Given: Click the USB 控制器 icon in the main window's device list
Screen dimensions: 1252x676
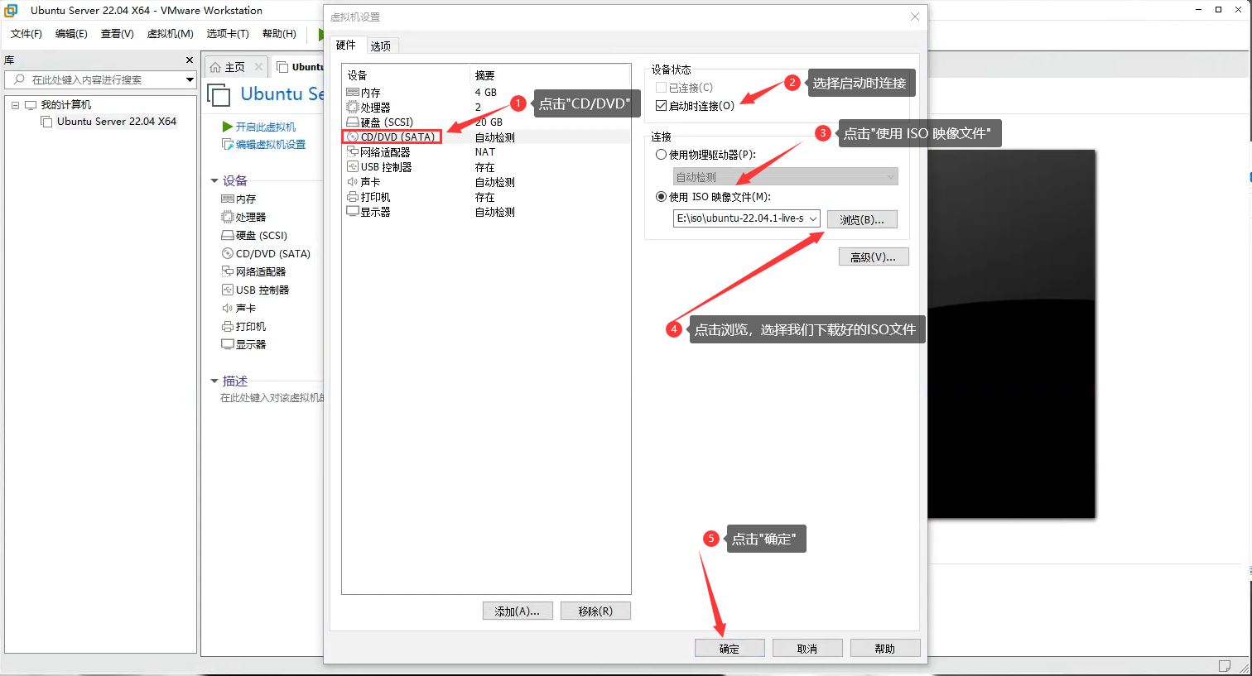Looking at the screenshot, I should click(x=228, y=290).
